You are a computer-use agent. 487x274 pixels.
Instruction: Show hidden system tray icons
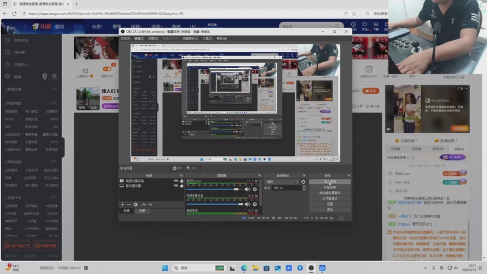coord(425,268)
